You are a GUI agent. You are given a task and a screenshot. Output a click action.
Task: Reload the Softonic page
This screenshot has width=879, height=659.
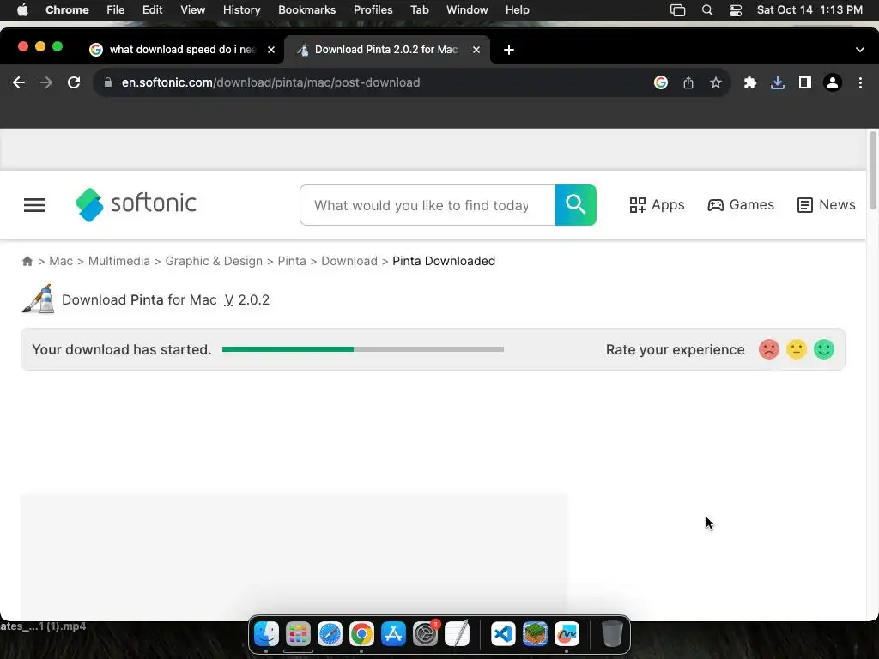point(74,82)
